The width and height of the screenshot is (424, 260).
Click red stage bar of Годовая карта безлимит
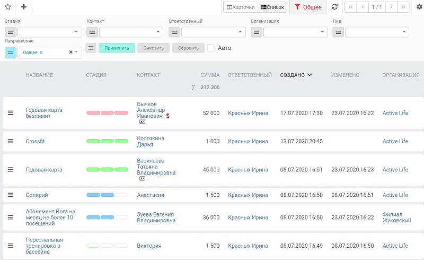click(107, 113)
